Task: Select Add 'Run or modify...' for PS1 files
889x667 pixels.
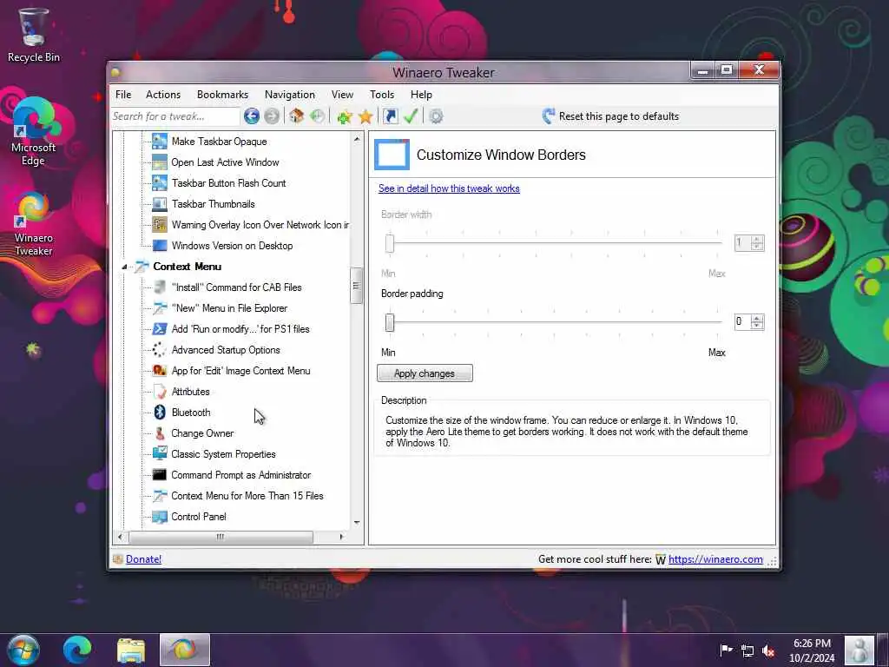Action: click(x=240, y=329)
